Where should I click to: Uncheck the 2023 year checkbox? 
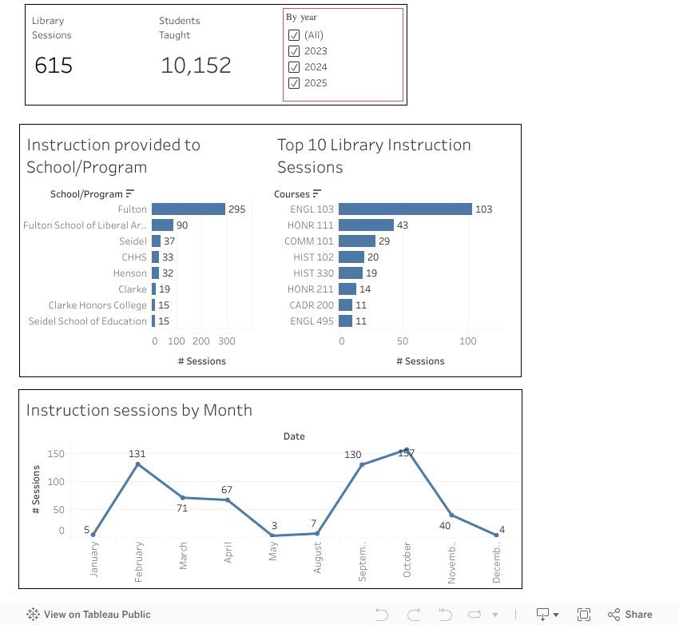click(294, 50)
